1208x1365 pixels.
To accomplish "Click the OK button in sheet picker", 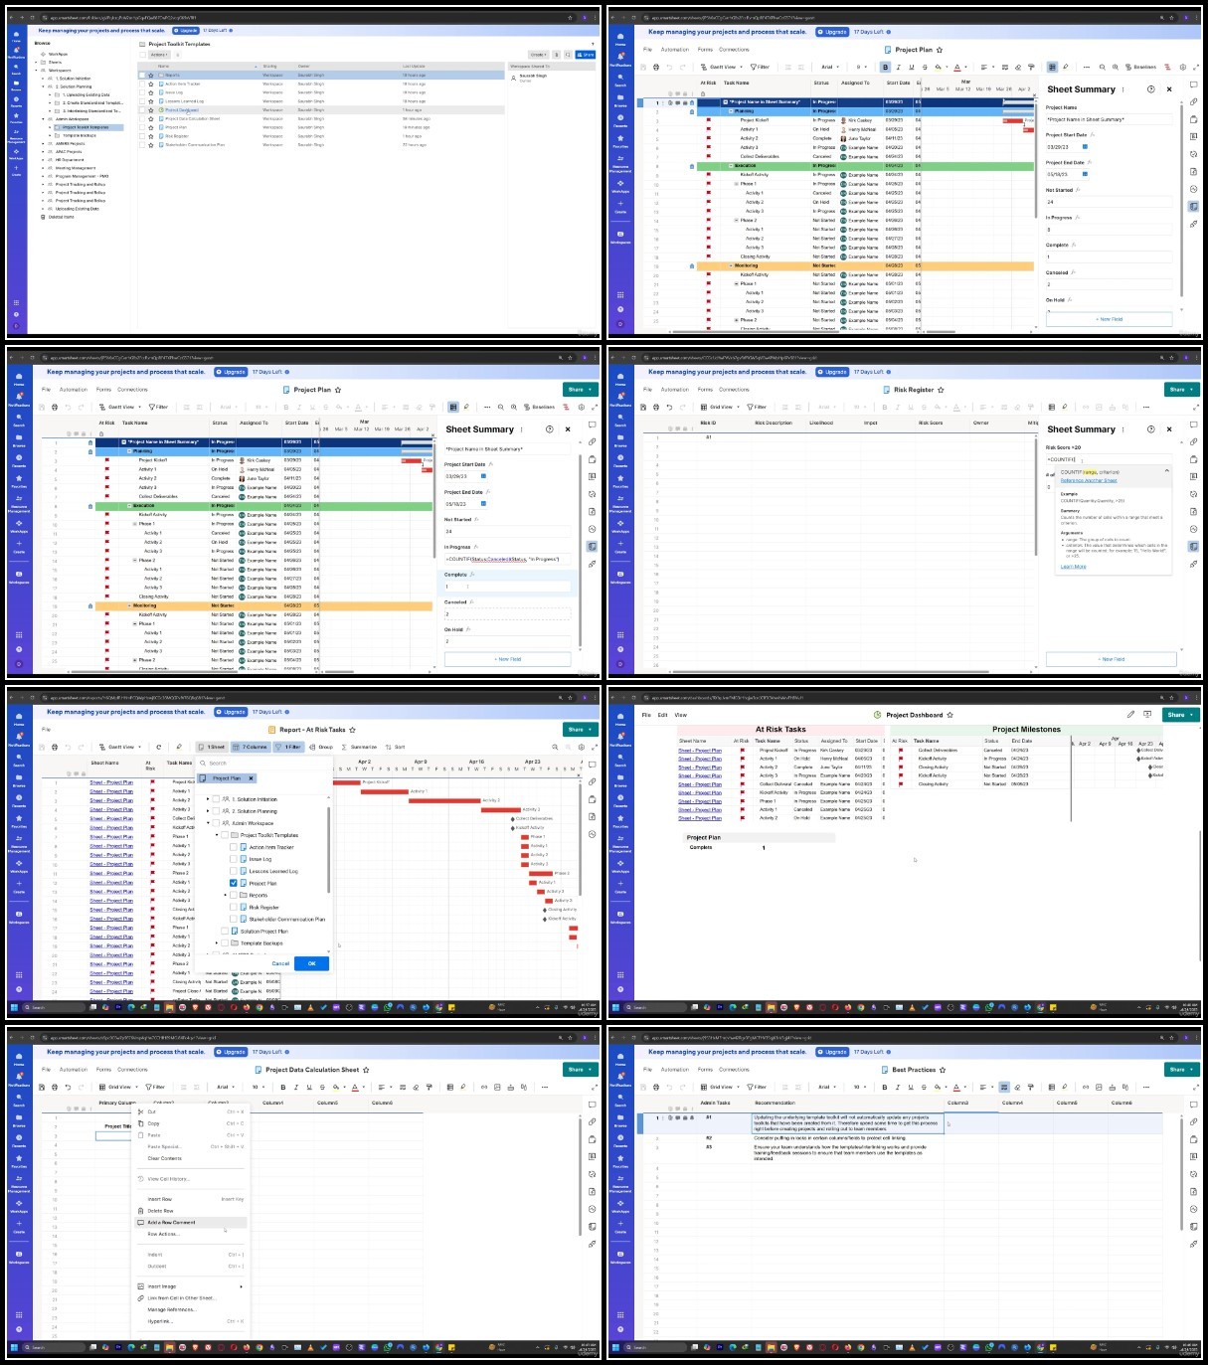I will click(311, 963).
